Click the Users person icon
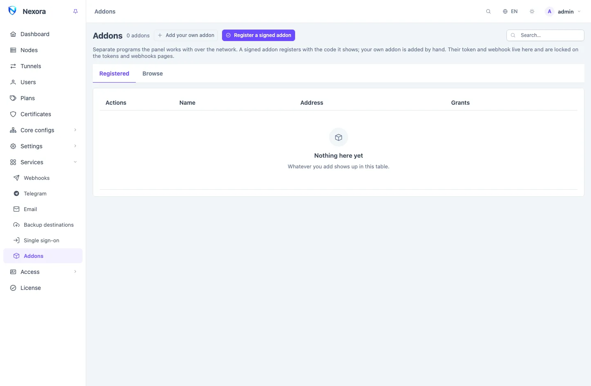This screenshot has height=386, width=591. click(13, 82)
